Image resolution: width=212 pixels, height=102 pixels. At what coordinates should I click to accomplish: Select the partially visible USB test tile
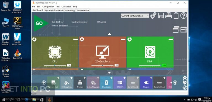coord(169,83)
